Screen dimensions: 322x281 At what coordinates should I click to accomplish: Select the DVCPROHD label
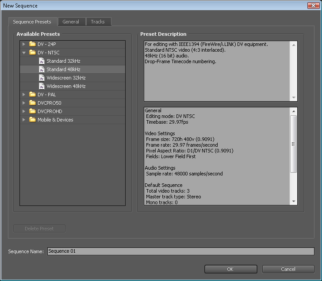[50, 111]
